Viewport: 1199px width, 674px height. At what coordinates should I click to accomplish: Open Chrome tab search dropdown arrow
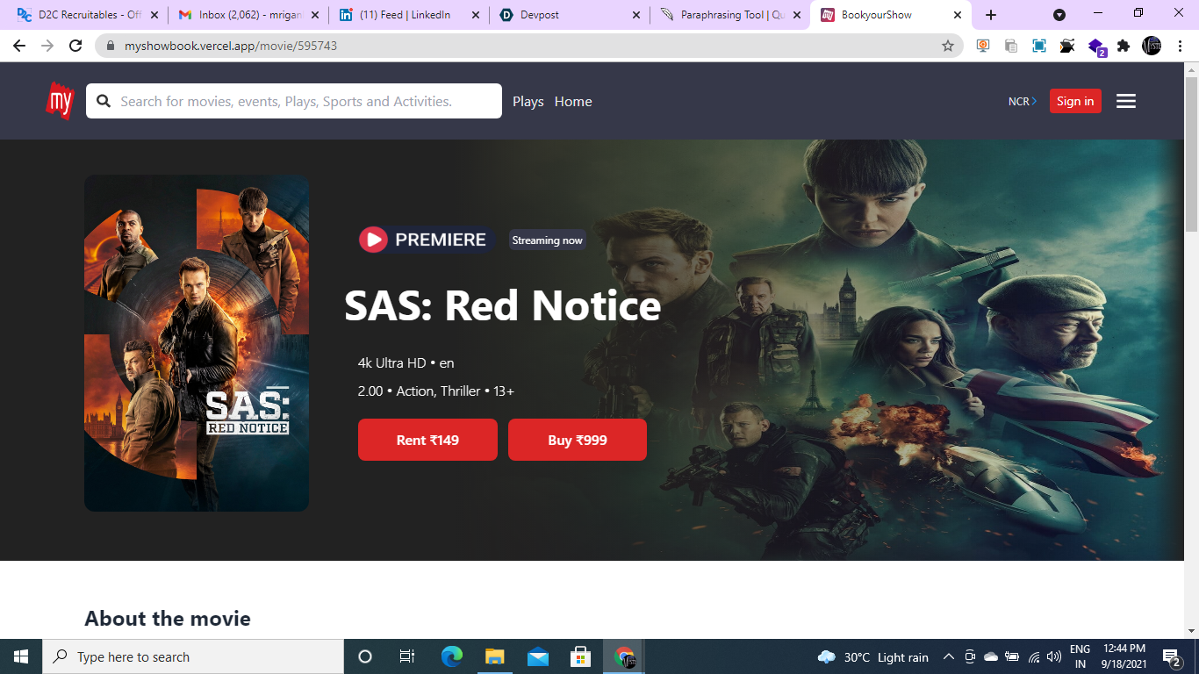pos(1059,15)
